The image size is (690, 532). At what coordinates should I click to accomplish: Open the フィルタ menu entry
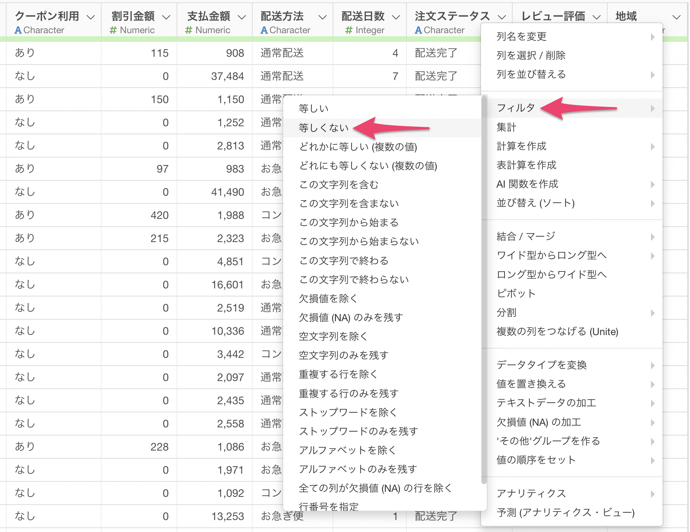click(x=516, y=108)
